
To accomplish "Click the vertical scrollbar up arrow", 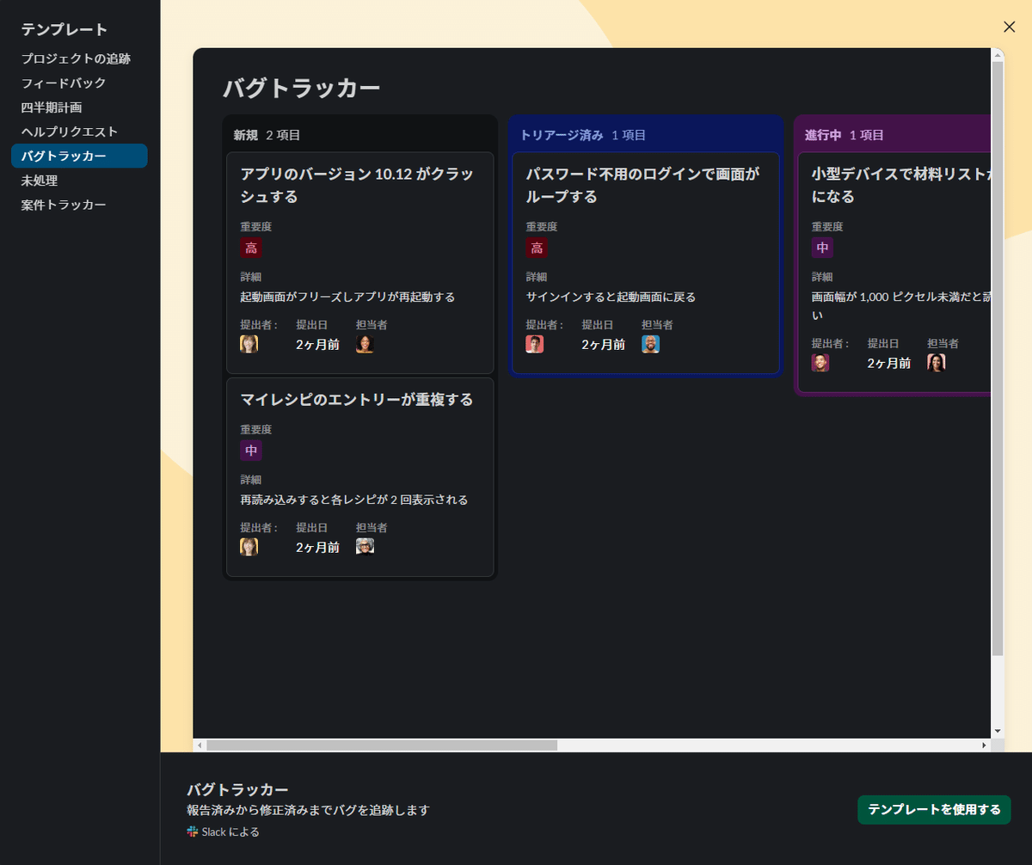I will coord(998,55).
